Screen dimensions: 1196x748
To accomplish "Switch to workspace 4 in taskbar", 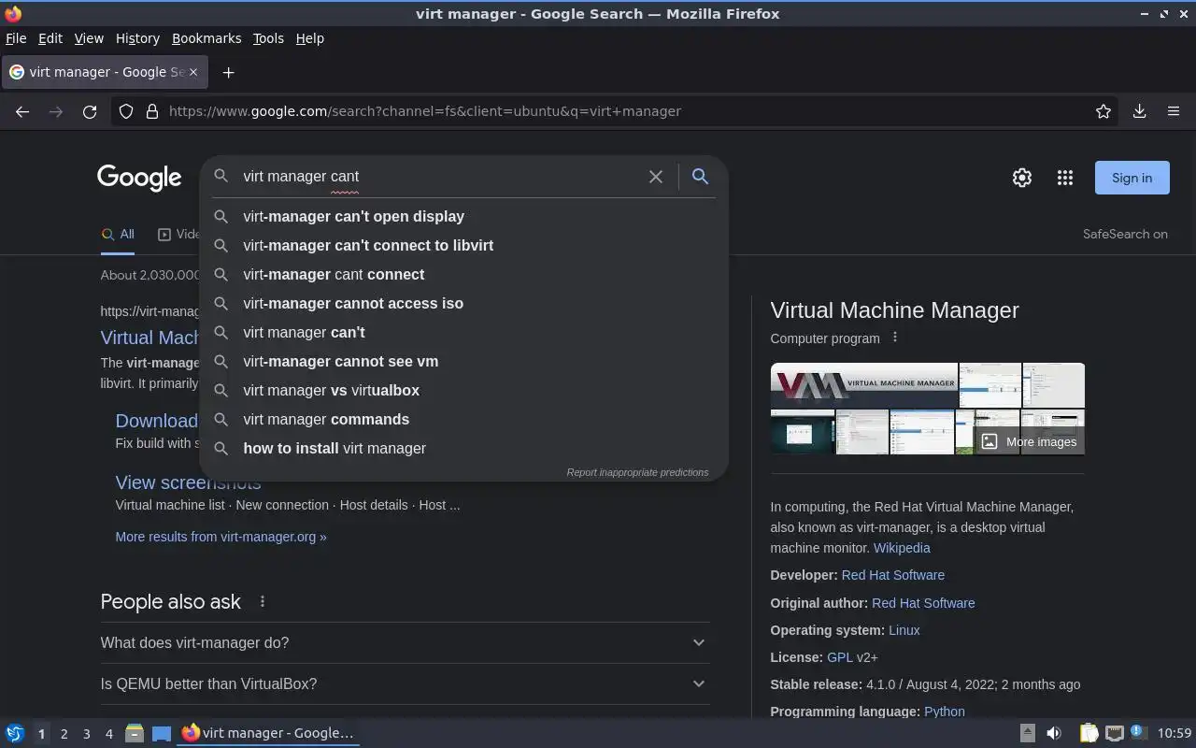I will [x=108, y=734].
